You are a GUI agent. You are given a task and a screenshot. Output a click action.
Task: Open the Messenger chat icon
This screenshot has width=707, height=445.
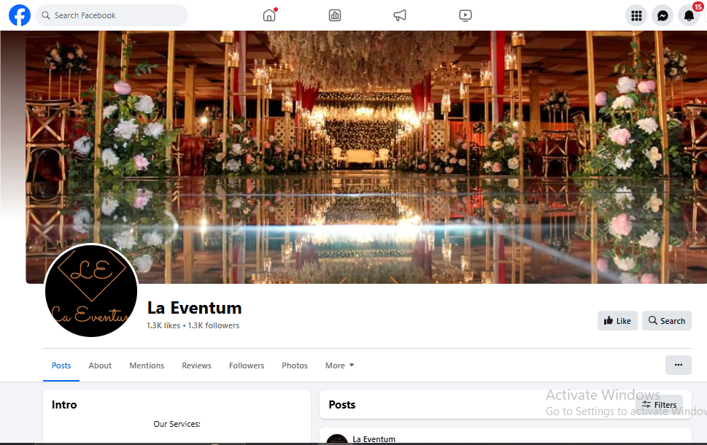[662, 16]
